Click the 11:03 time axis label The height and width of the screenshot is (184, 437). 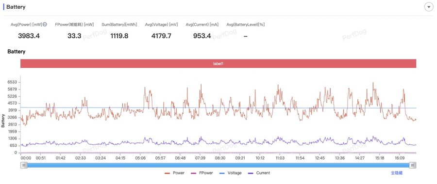coord(280,158)
